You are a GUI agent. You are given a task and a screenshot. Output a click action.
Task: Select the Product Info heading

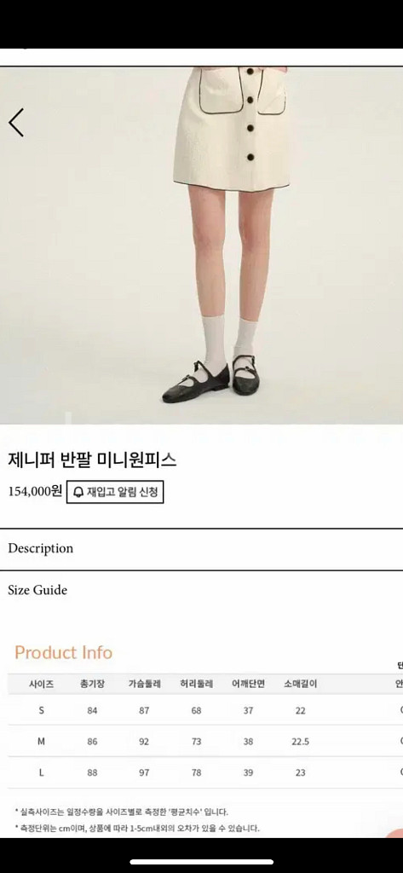coord(63,652)
